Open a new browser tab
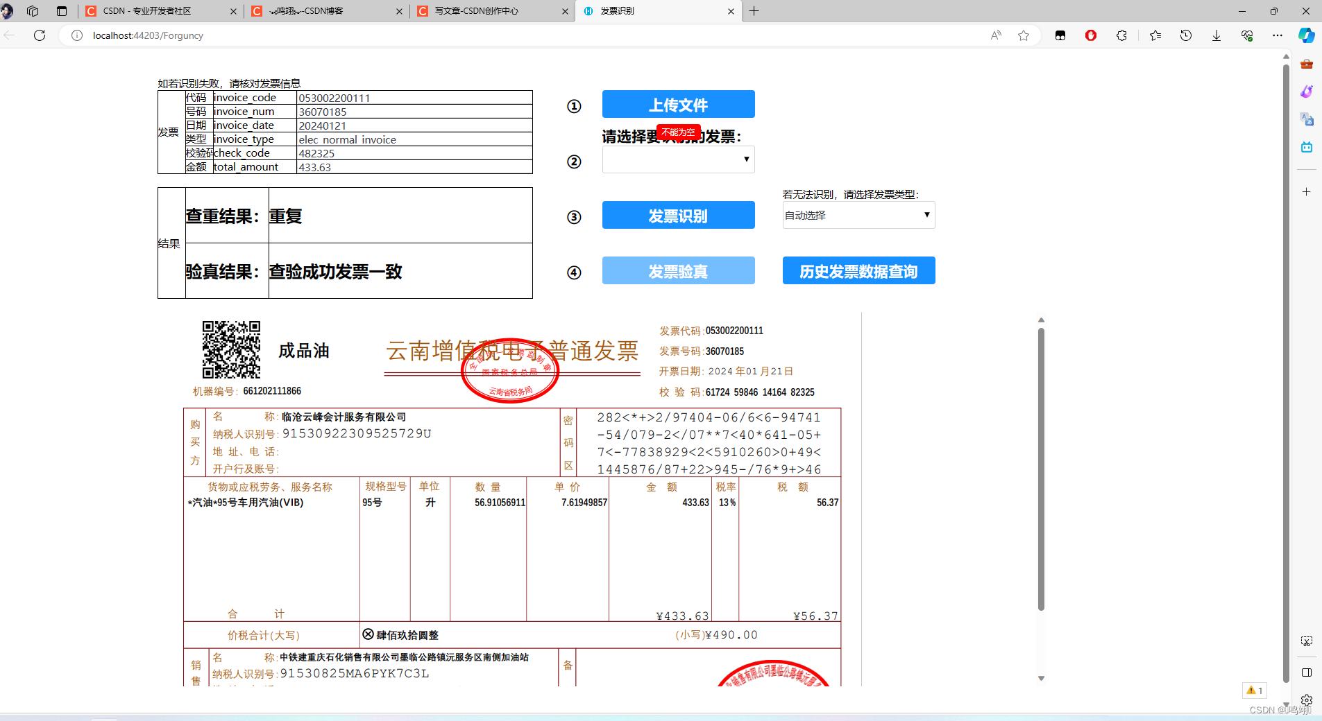 pos(754,11)
